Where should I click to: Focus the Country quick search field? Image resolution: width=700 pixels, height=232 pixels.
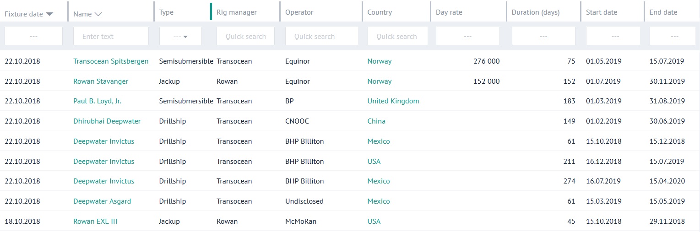(x=397, y=36)
